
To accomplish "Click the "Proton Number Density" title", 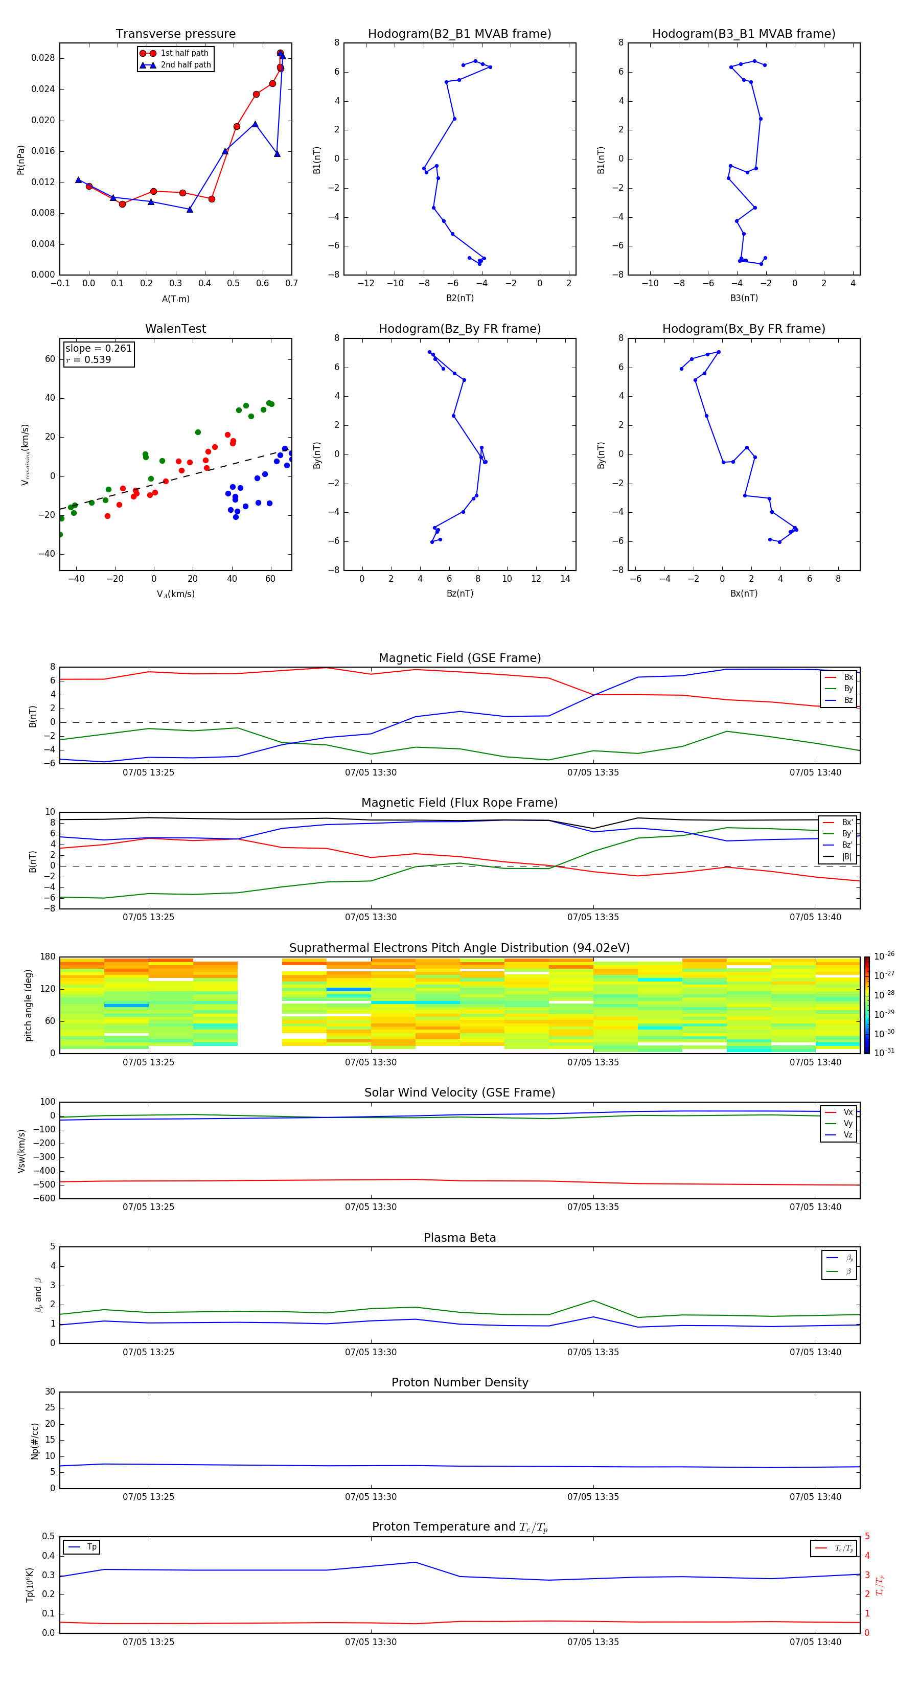I will click(459, 1382).
